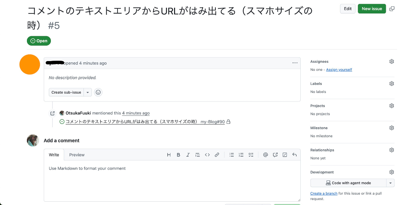Viewport: 404px width, 205px height.
Task: Insert a heading in the comment
Action: tap(169, 155)
